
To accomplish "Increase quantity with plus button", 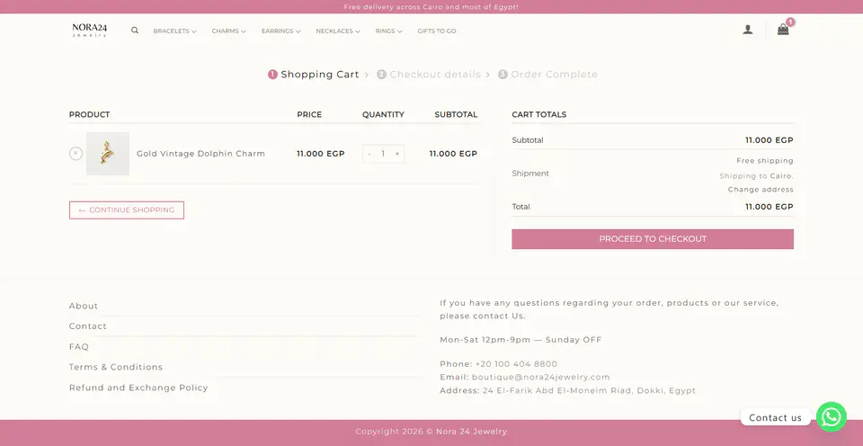I will [397, 154].
